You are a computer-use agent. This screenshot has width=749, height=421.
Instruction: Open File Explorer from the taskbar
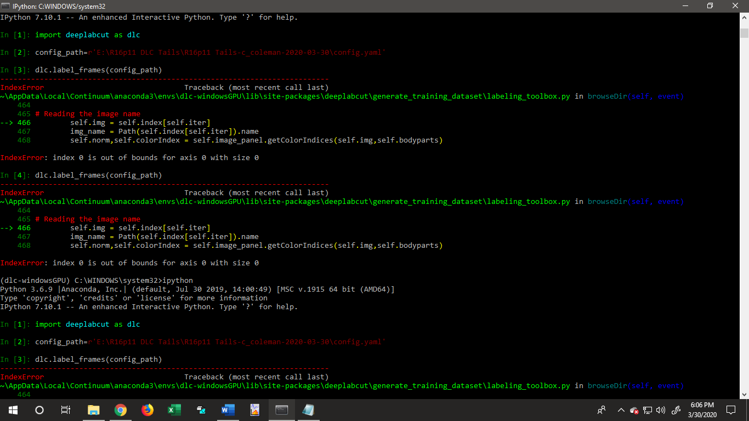coord(93,409)
